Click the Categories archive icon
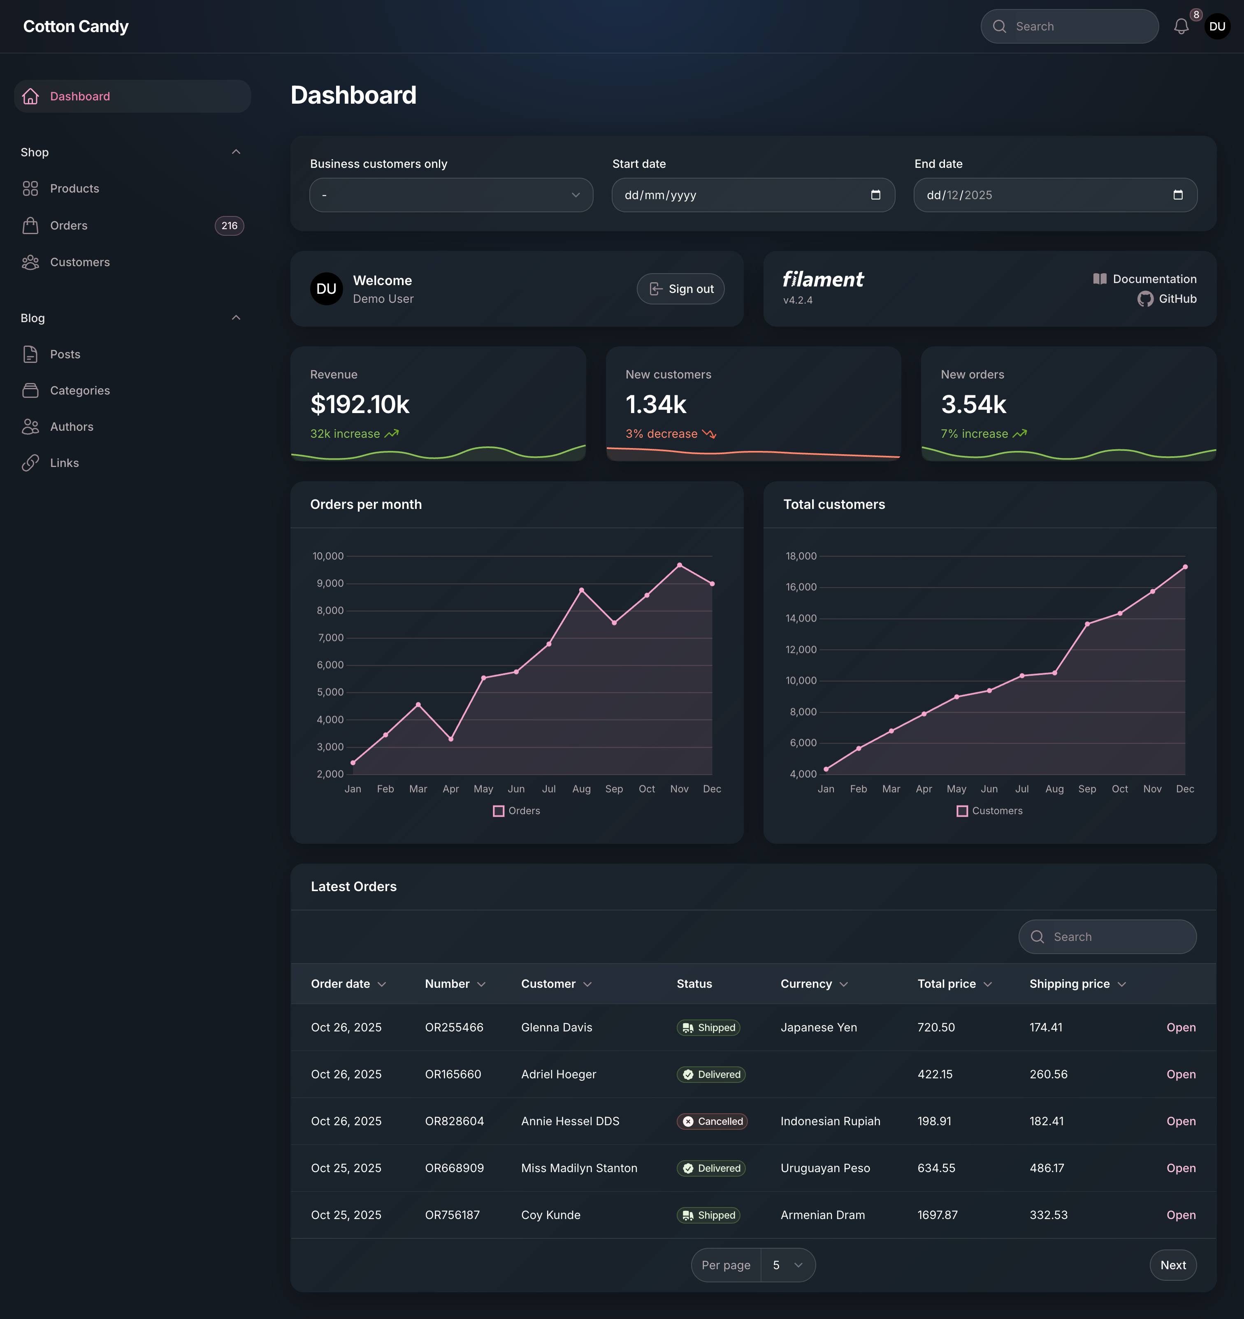This screenshot has width=1244, height=1319. (30, 390)
